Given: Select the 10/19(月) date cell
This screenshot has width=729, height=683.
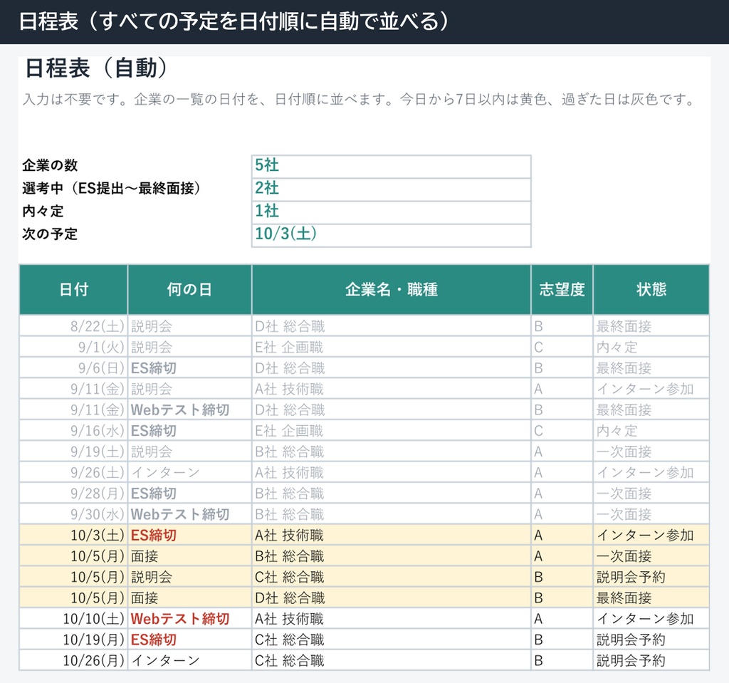Looking at the screenshot, I should 73,640.
